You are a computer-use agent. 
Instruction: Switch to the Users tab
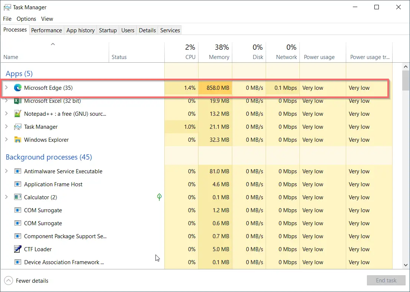[x=128, y=30]
